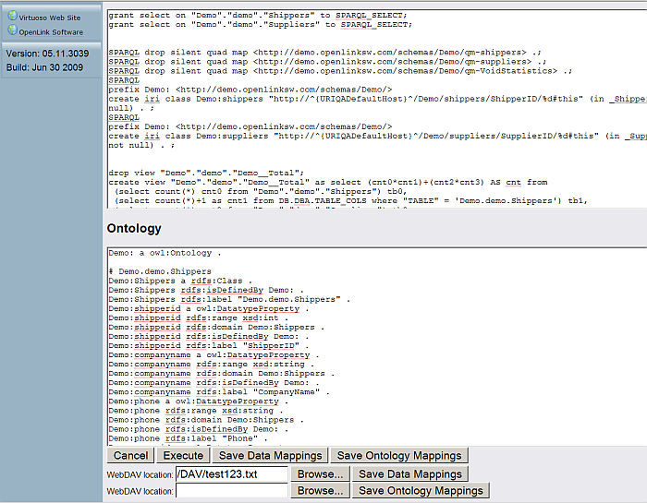Image resolution: width=647 pixels, height=503 pixels.
Task: Run the script with the Execute button
Action: 183,455
